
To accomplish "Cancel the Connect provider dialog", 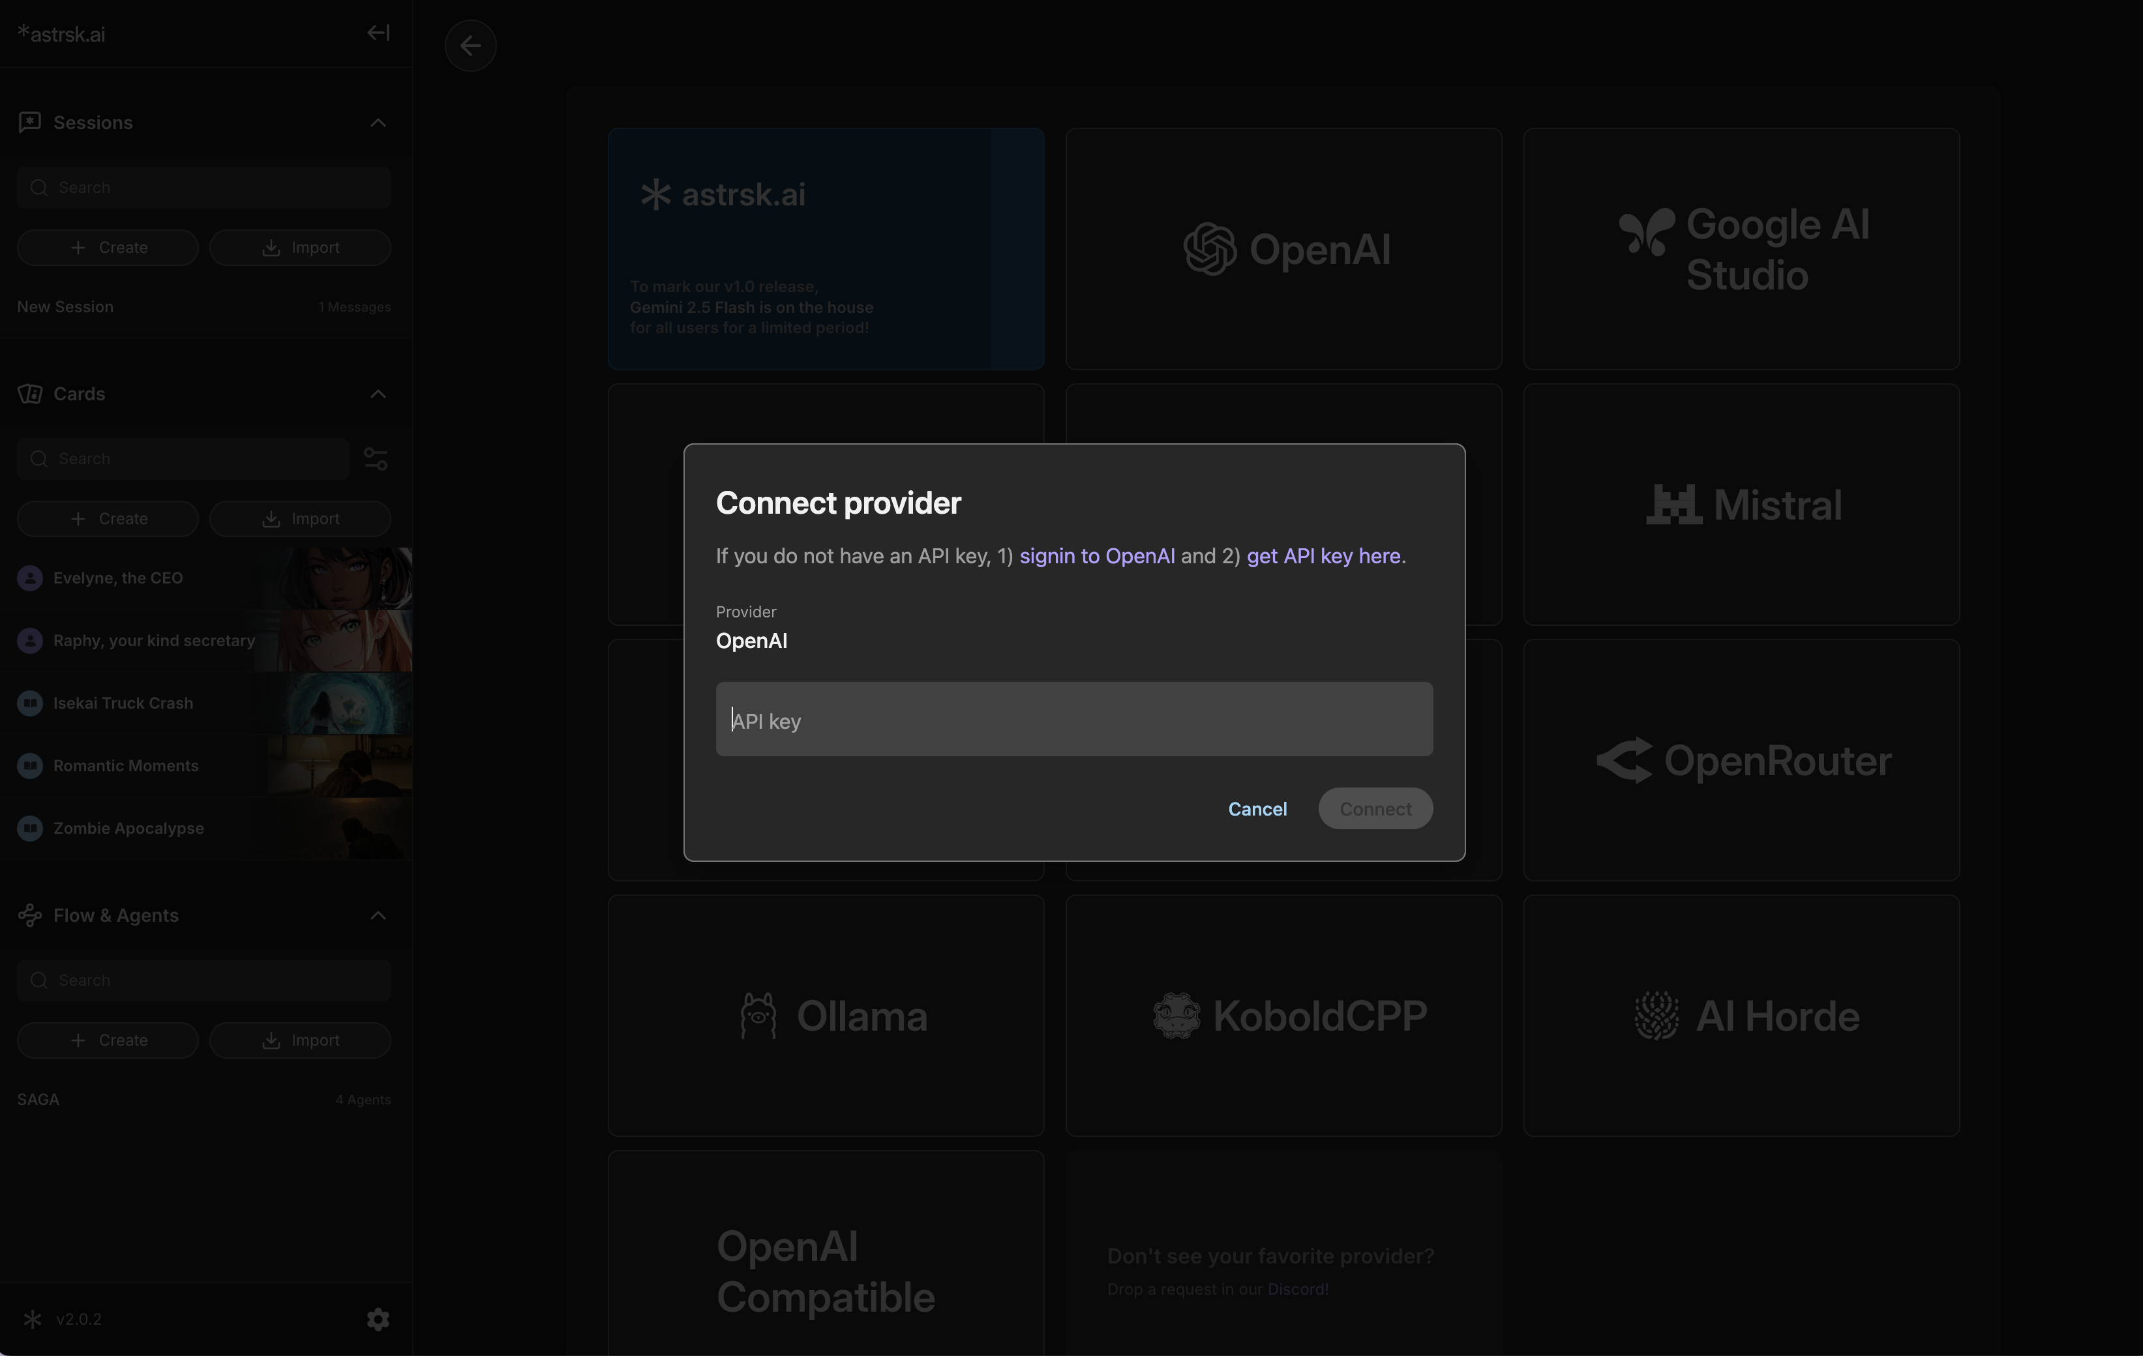I will click(x=1257, y=808).
